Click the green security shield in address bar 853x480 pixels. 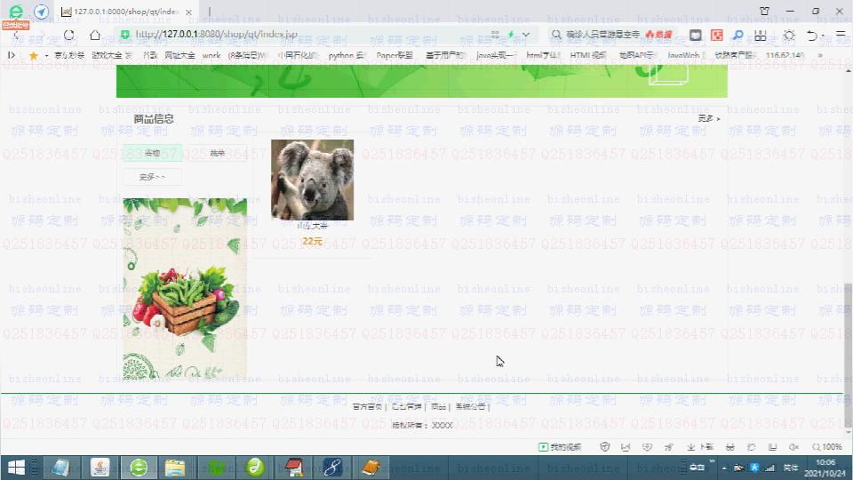point(124,35)
